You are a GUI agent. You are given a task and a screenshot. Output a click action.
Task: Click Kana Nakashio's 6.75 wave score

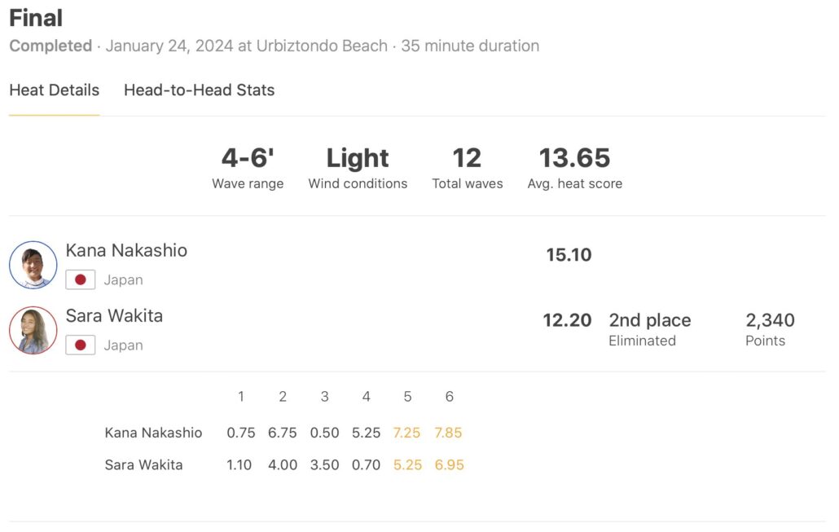pyautogui.click(x=283, y=433)
